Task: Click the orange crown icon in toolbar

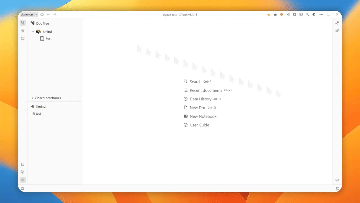Action: point(269,14)
